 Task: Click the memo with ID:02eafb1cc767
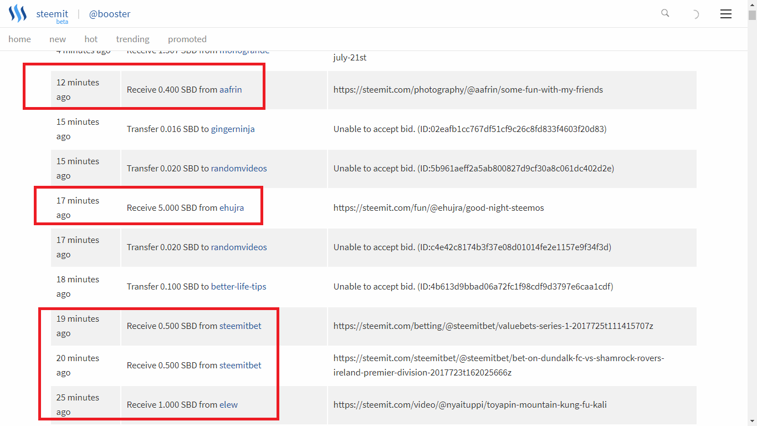click(470, 129)
